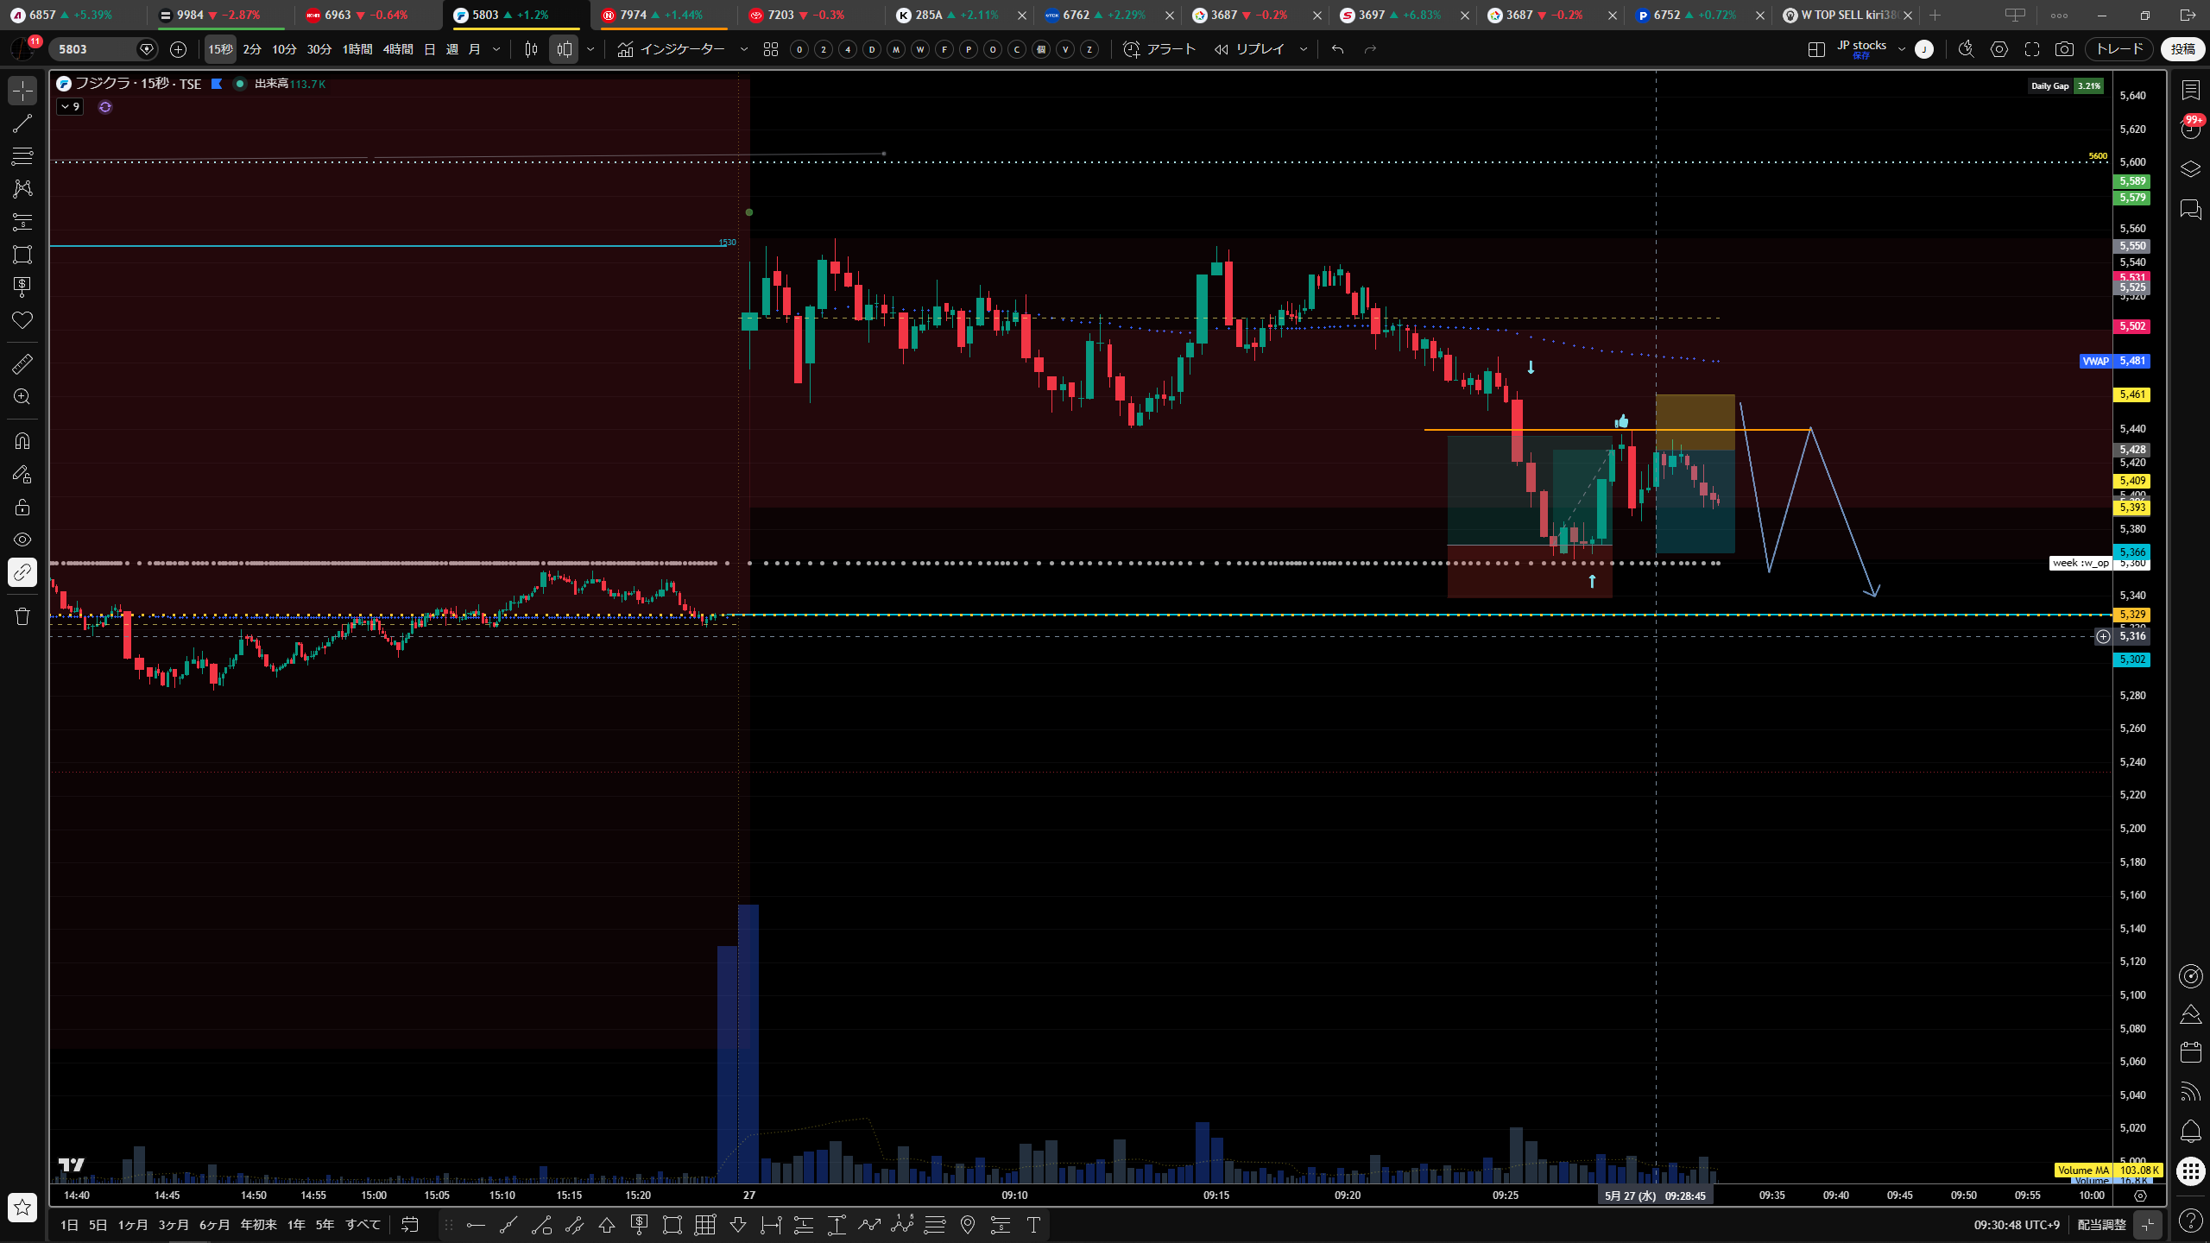Open the calendar panel in right sidebar

(x=2191, y=1052)
